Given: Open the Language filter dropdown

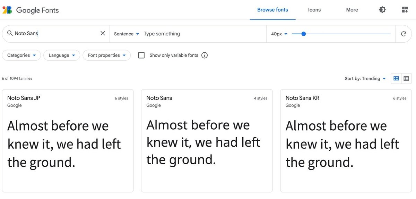Looking at the screenshot, I should [x=62, y=55].
